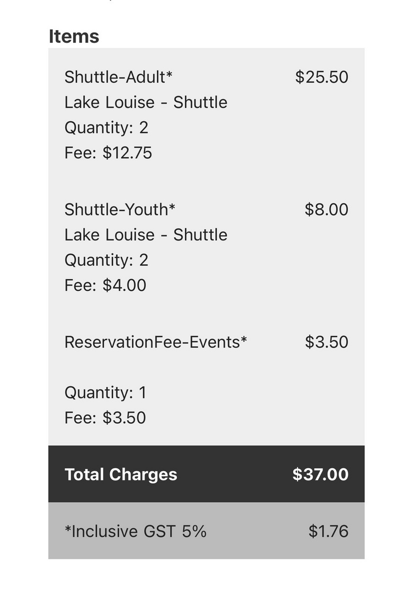Click the Quantity: 1 line
The width and height of the screenshot is (413, 598).
[106, 392]
